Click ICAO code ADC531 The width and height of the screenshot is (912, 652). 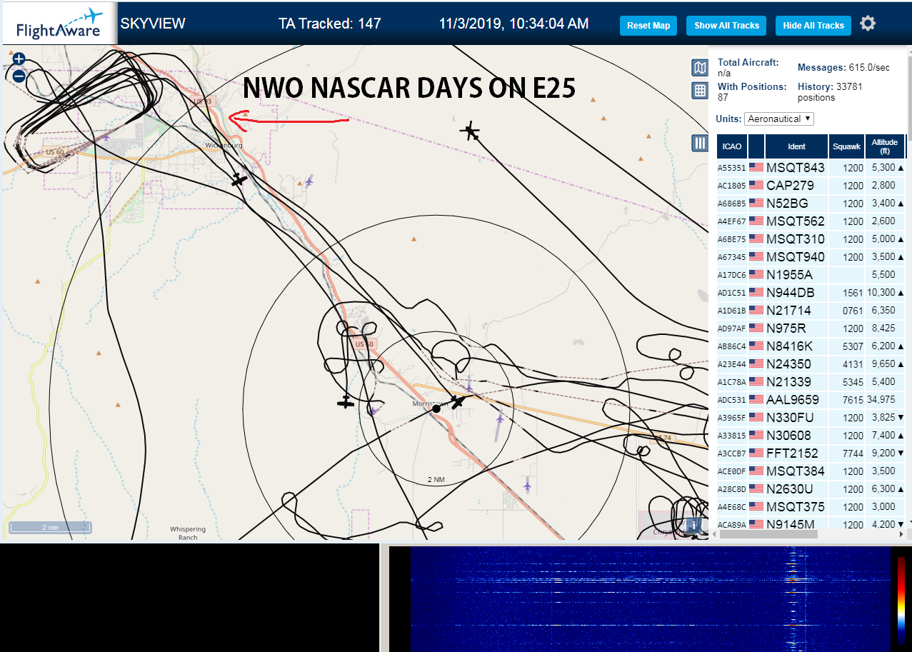tap(731, 401)
